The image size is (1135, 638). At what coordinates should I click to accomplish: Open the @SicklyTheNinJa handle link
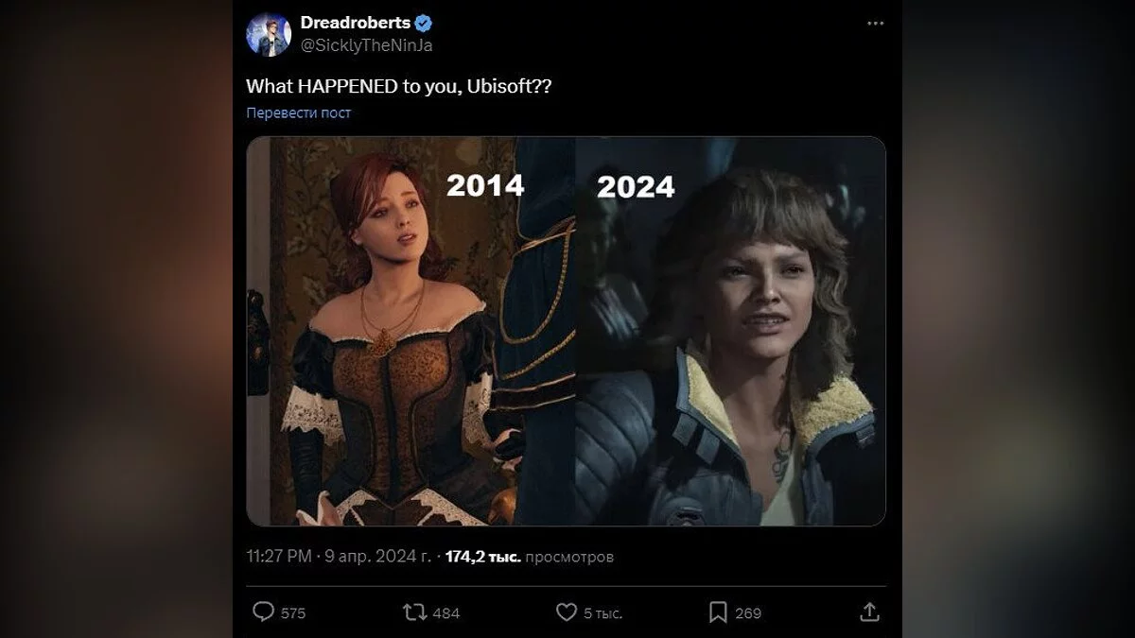point(366,44)
